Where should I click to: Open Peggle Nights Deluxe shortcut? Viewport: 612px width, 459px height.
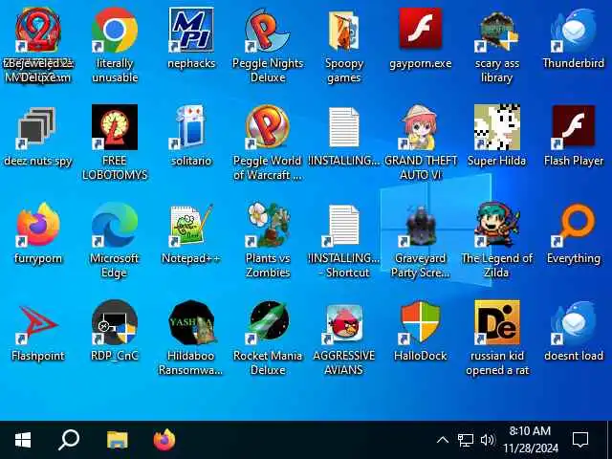pos(268,31)
